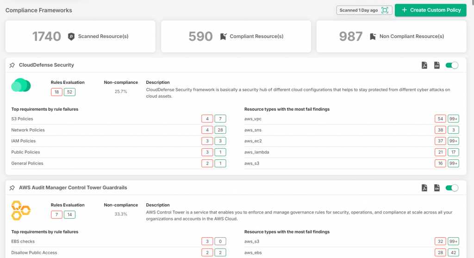Pin the AWS Audit Manager framework
This screenshot has height=258, width=474.
tap(12, 188)
